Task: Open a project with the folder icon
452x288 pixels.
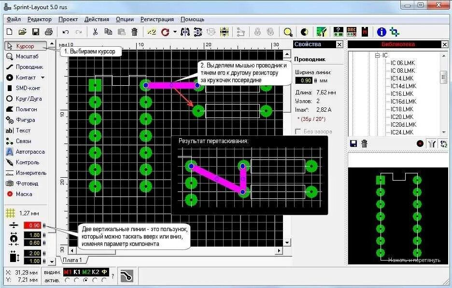Action: click(23, 32)
